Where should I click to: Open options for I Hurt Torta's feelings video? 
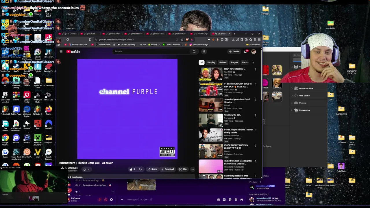256,69
